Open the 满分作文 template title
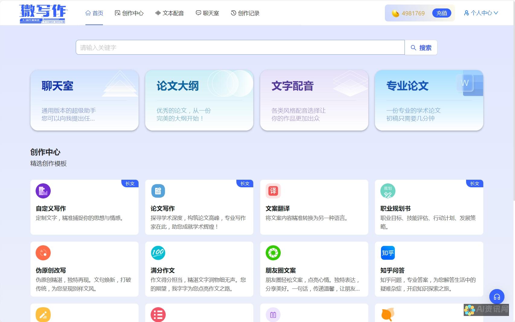The image size is (515, 322). 163,270
